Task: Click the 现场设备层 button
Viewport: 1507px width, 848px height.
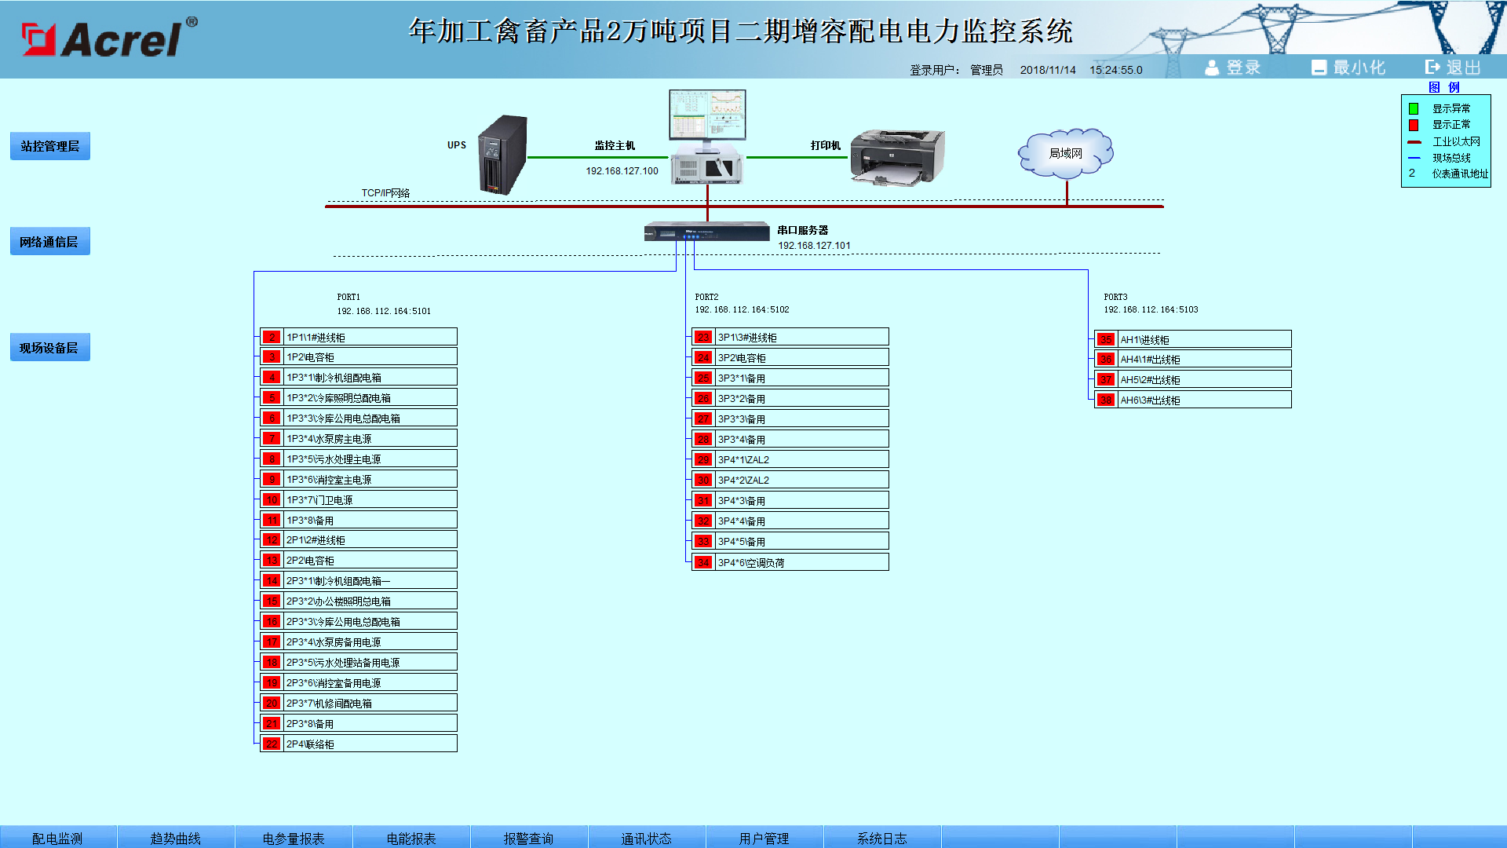Action: coord(50,348)
